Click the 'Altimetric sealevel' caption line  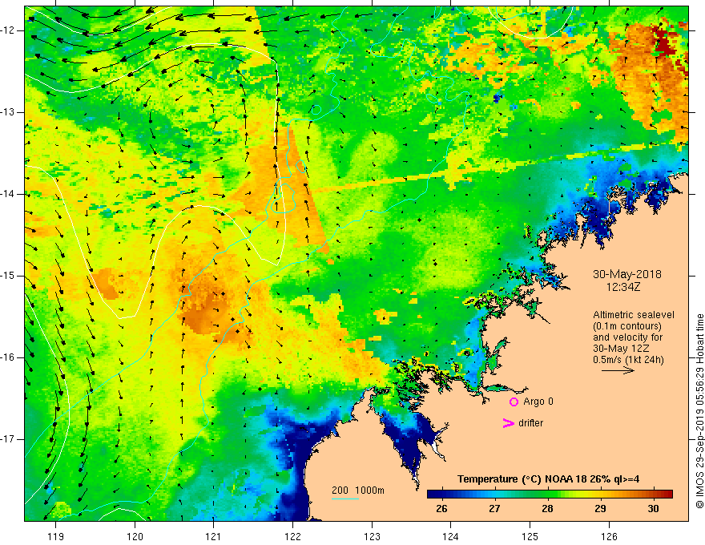[634, 315]
